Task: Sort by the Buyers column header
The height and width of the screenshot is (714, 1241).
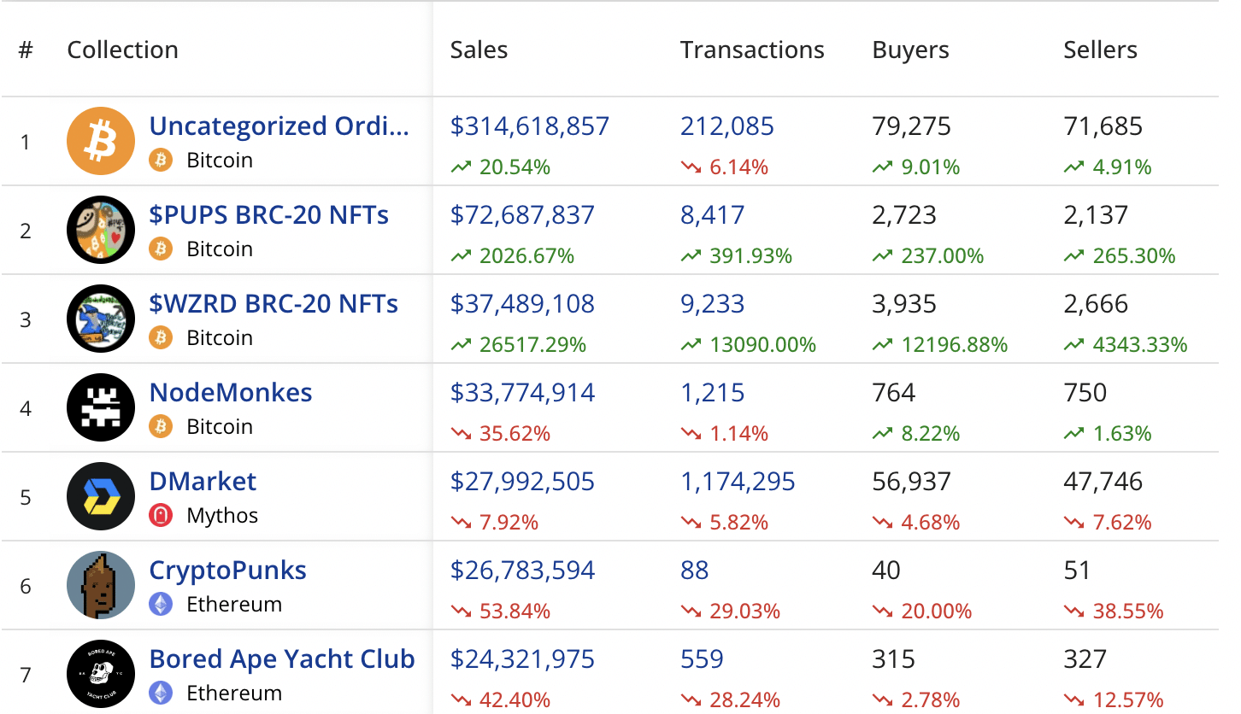Action: [910, 51]
